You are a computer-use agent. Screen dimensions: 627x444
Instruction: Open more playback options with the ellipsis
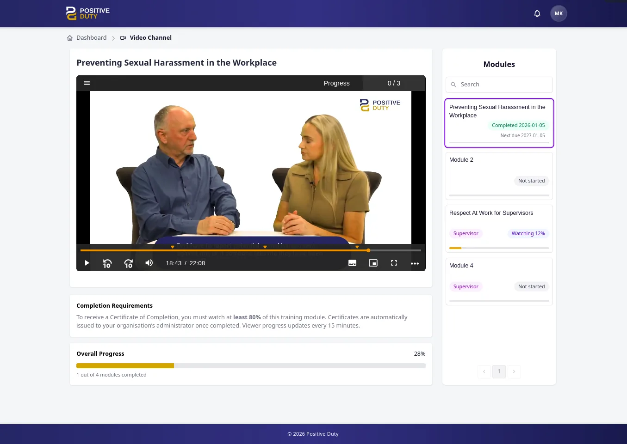tap(415, 263)
